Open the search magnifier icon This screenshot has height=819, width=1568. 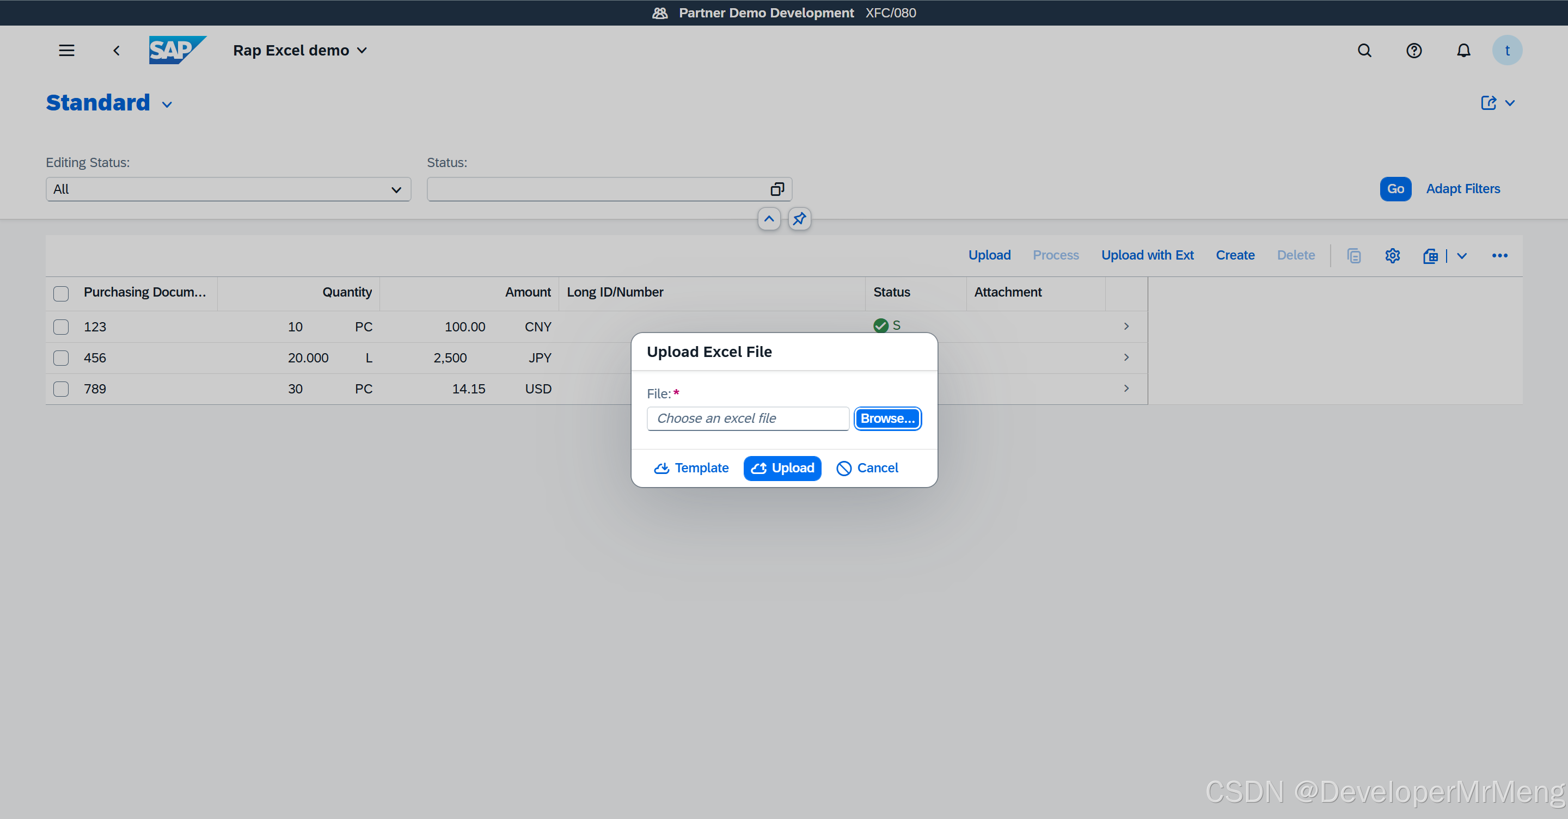1364,51
